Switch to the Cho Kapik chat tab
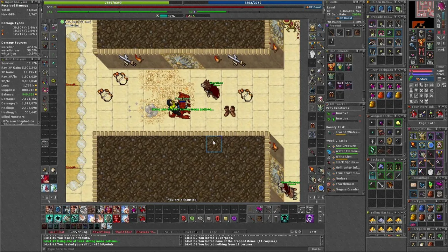 pyautogui.click(x=191, y=232)
